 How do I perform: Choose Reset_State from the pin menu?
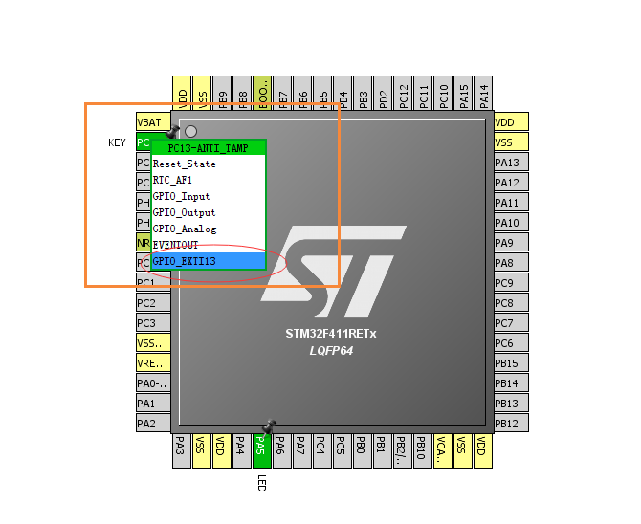point(209,164)
